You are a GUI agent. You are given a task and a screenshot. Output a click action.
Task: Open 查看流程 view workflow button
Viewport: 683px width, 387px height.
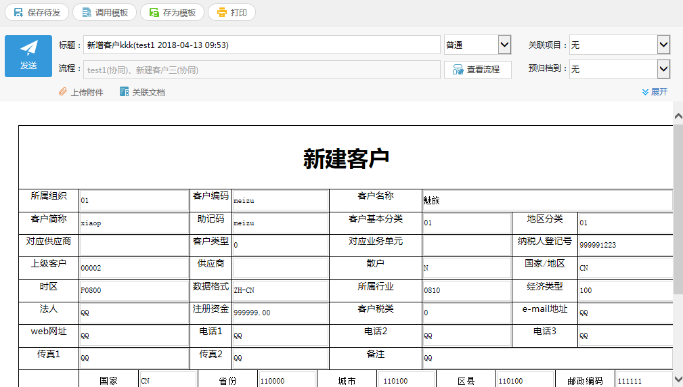click(477, 70)
